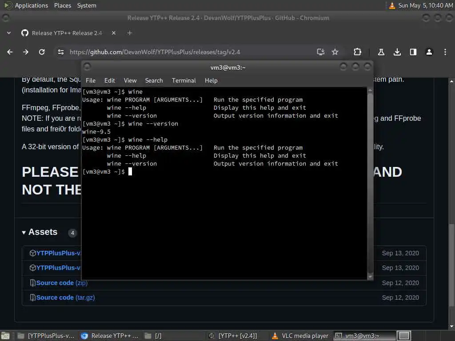The image size is (455, 341).
Task: Go forward in the Chromium browser
Action: pyautogui.click(x=26, y=52)
